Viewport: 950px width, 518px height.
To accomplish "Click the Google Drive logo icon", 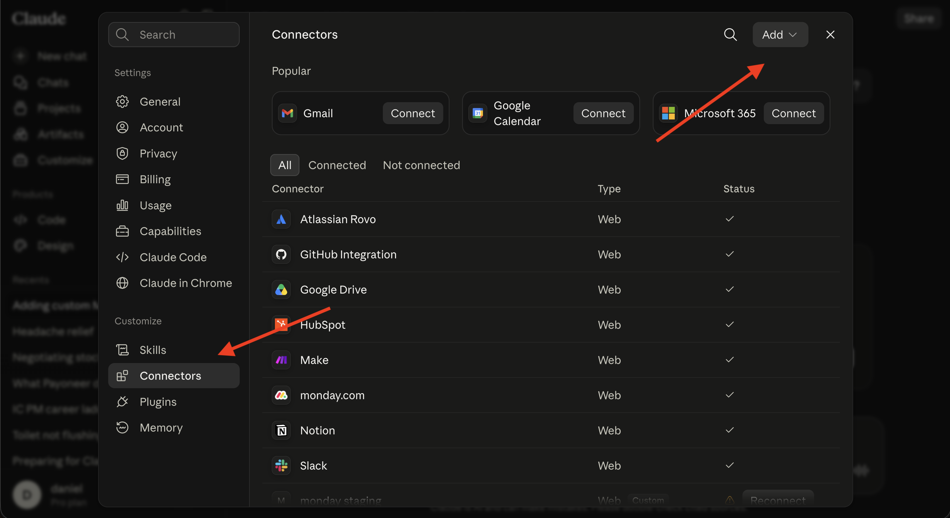I will tap(281, 289).
